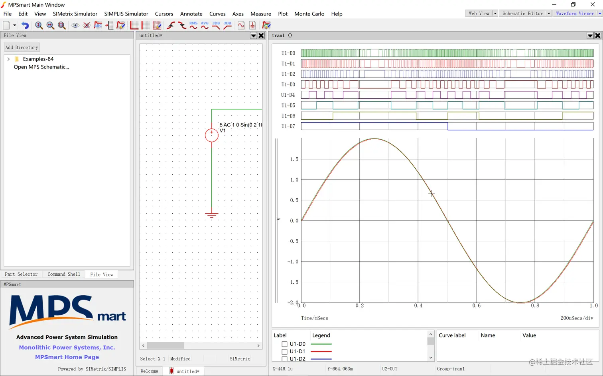The height and width of the screenshot is (376, 603).
Task: Click the show curves eye icon
Action: pos(75,25)
